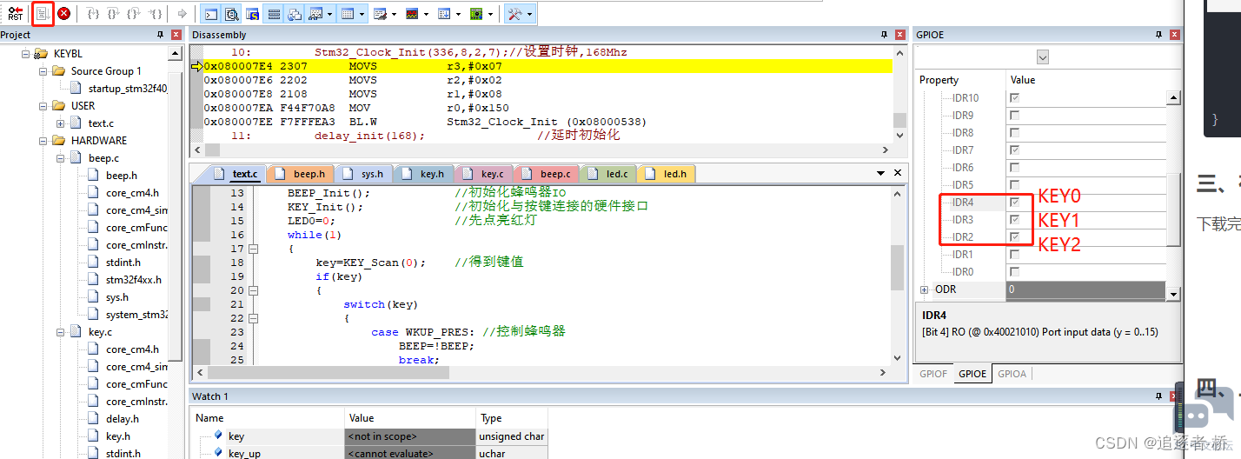This screenshot has height=459, width=1241.
Task: Click the Step into icon
Action: pyautogui.click(x=93, y=14)
